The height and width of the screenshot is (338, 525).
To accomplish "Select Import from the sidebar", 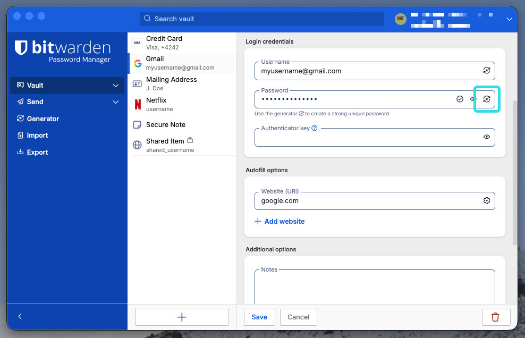I will pos(37,135).
